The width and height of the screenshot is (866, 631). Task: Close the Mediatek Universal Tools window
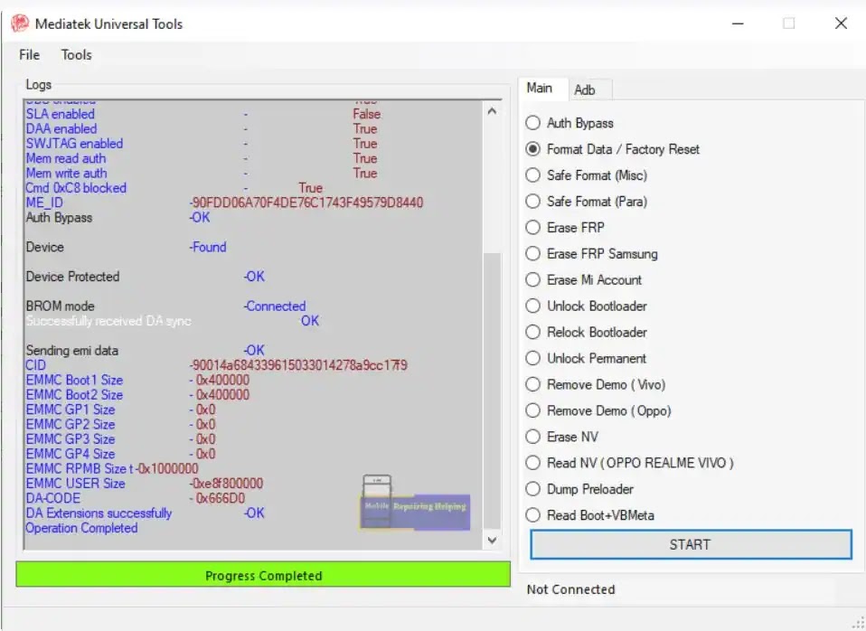tap(841, 24)
